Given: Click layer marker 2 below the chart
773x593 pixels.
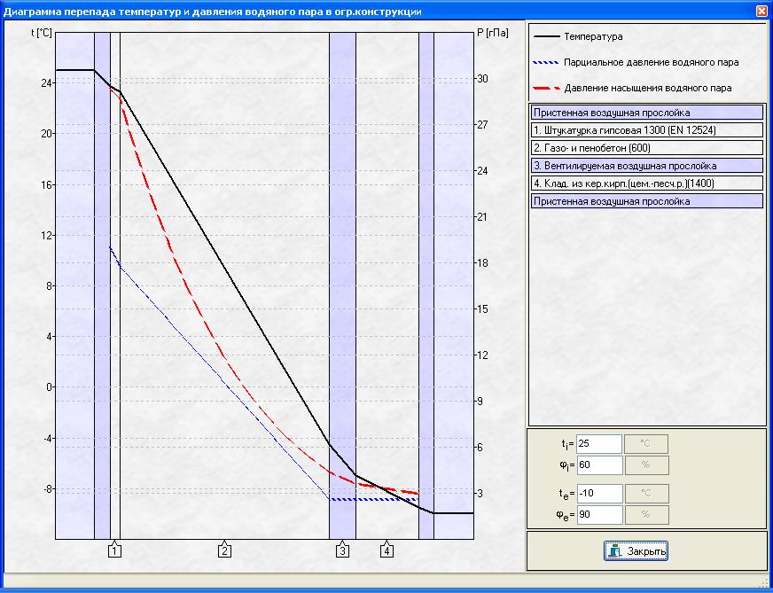Looking at the screenshot, I should (224, 550).
